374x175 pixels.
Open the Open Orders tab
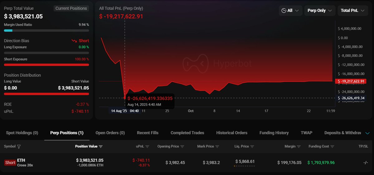(x=110, y=133)
